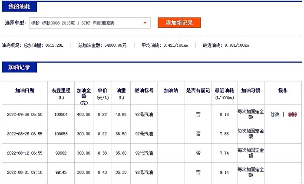The image size is (304, 184).
Task: Select date cell 2022-09-06 06:50
Action: coord(25,114)
